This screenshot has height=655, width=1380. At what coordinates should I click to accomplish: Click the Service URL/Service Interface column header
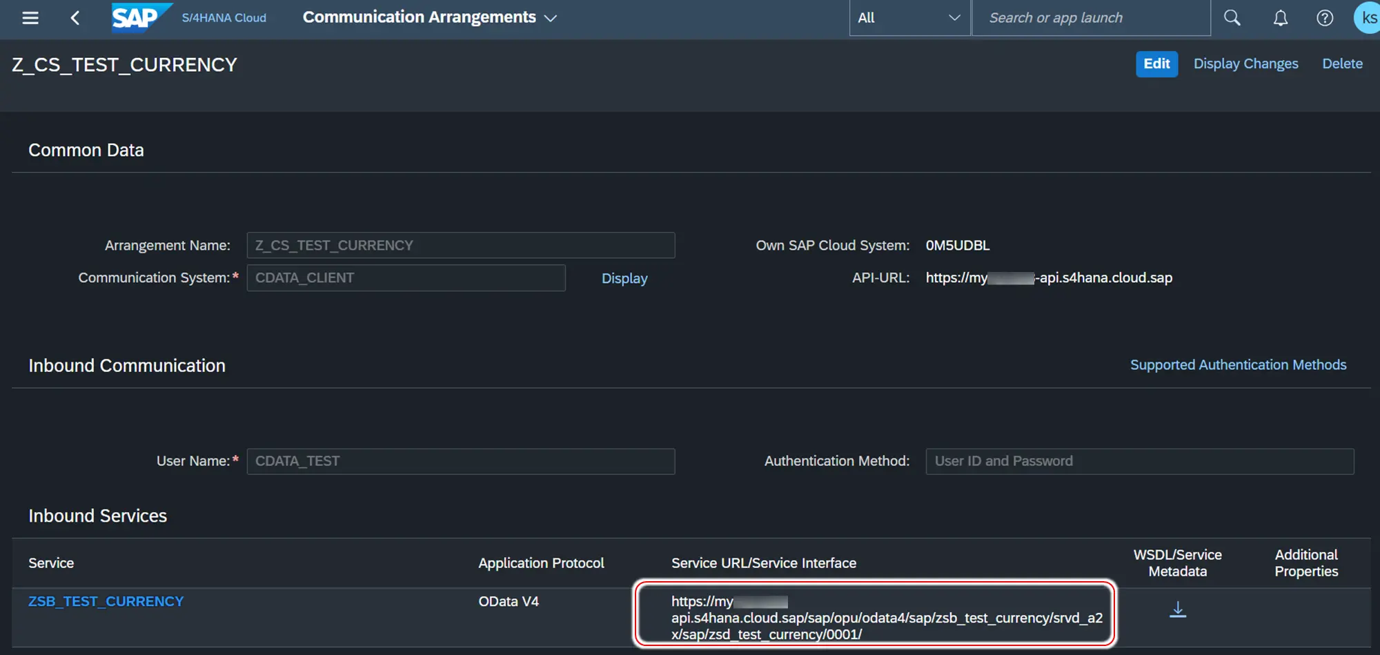pos(763,563)
